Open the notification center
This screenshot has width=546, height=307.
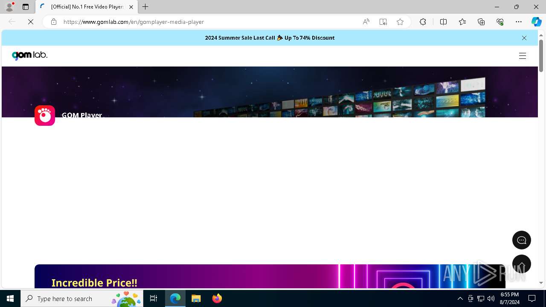[532, 298]
